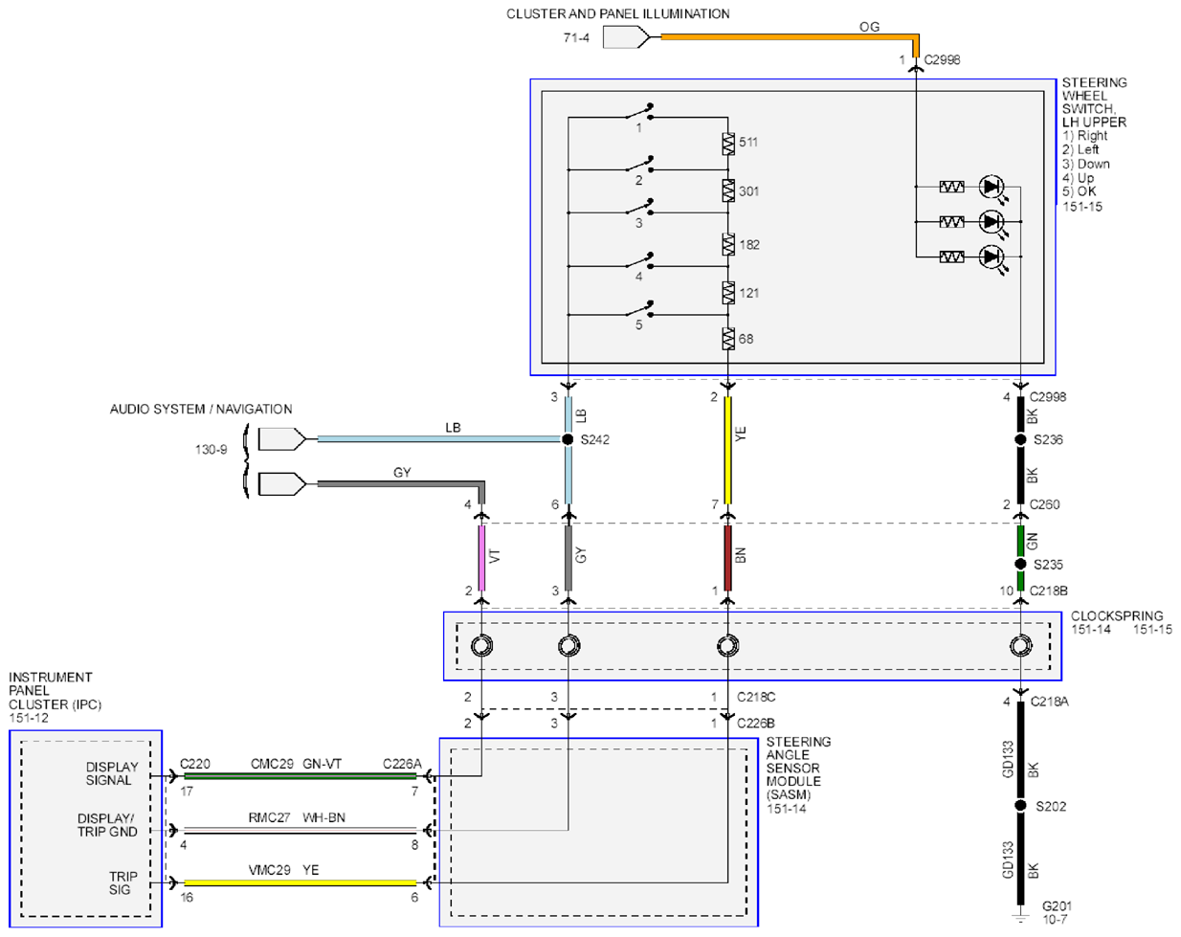Select the 121 ohm resistor symbol
1181x937 pixels.
coord(728,293)
